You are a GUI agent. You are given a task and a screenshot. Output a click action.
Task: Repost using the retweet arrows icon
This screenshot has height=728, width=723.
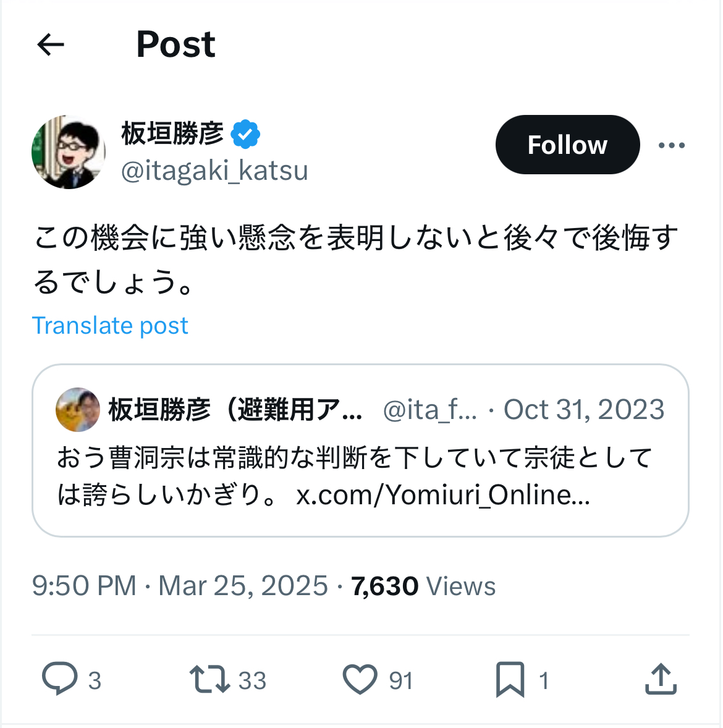[x=209, y=679]
